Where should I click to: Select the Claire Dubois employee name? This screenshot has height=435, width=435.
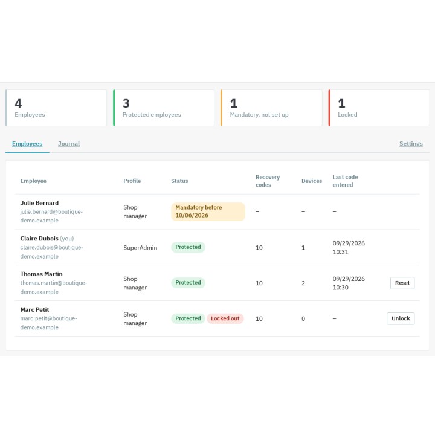pyautogui.click(x=39, y=239)
